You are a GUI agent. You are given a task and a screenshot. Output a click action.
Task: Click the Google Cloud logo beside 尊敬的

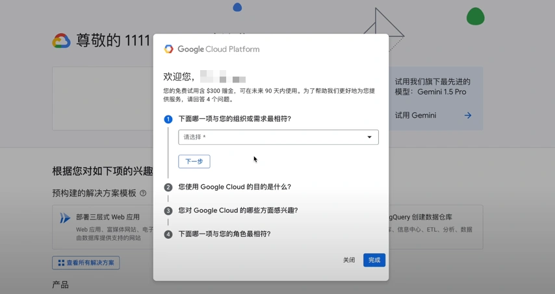tap(61, 41)
